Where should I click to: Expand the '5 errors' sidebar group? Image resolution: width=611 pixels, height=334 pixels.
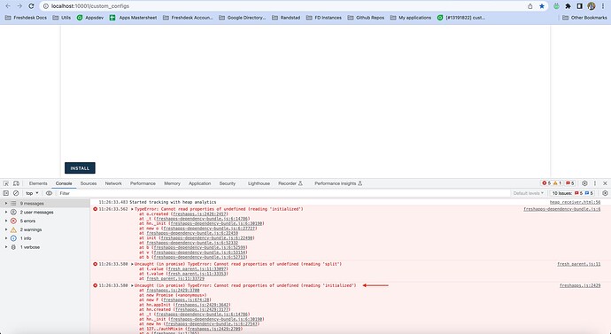[6, 221]
